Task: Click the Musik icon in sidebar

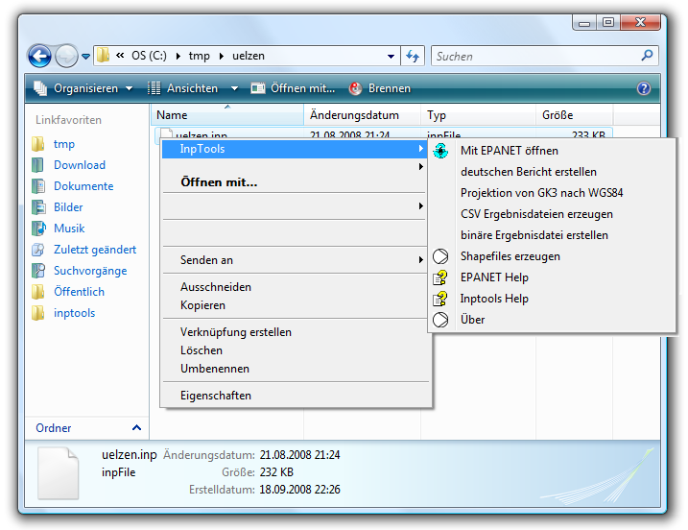Action: pos(38,229)
